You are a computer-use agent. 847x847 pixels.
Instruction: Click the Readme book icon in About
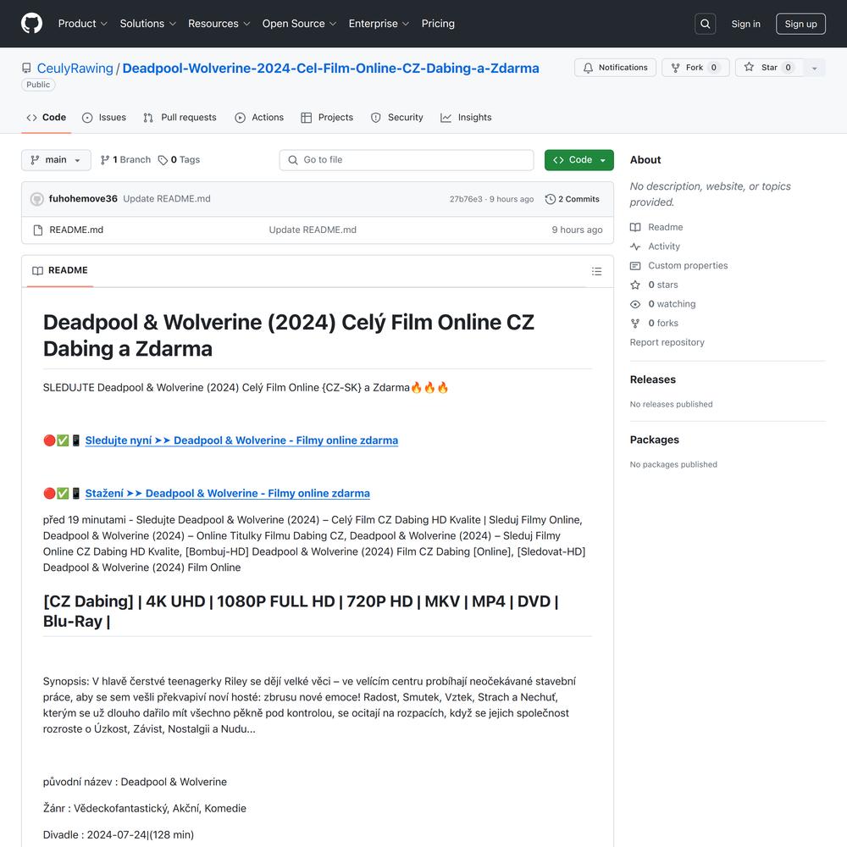(635, 227)
